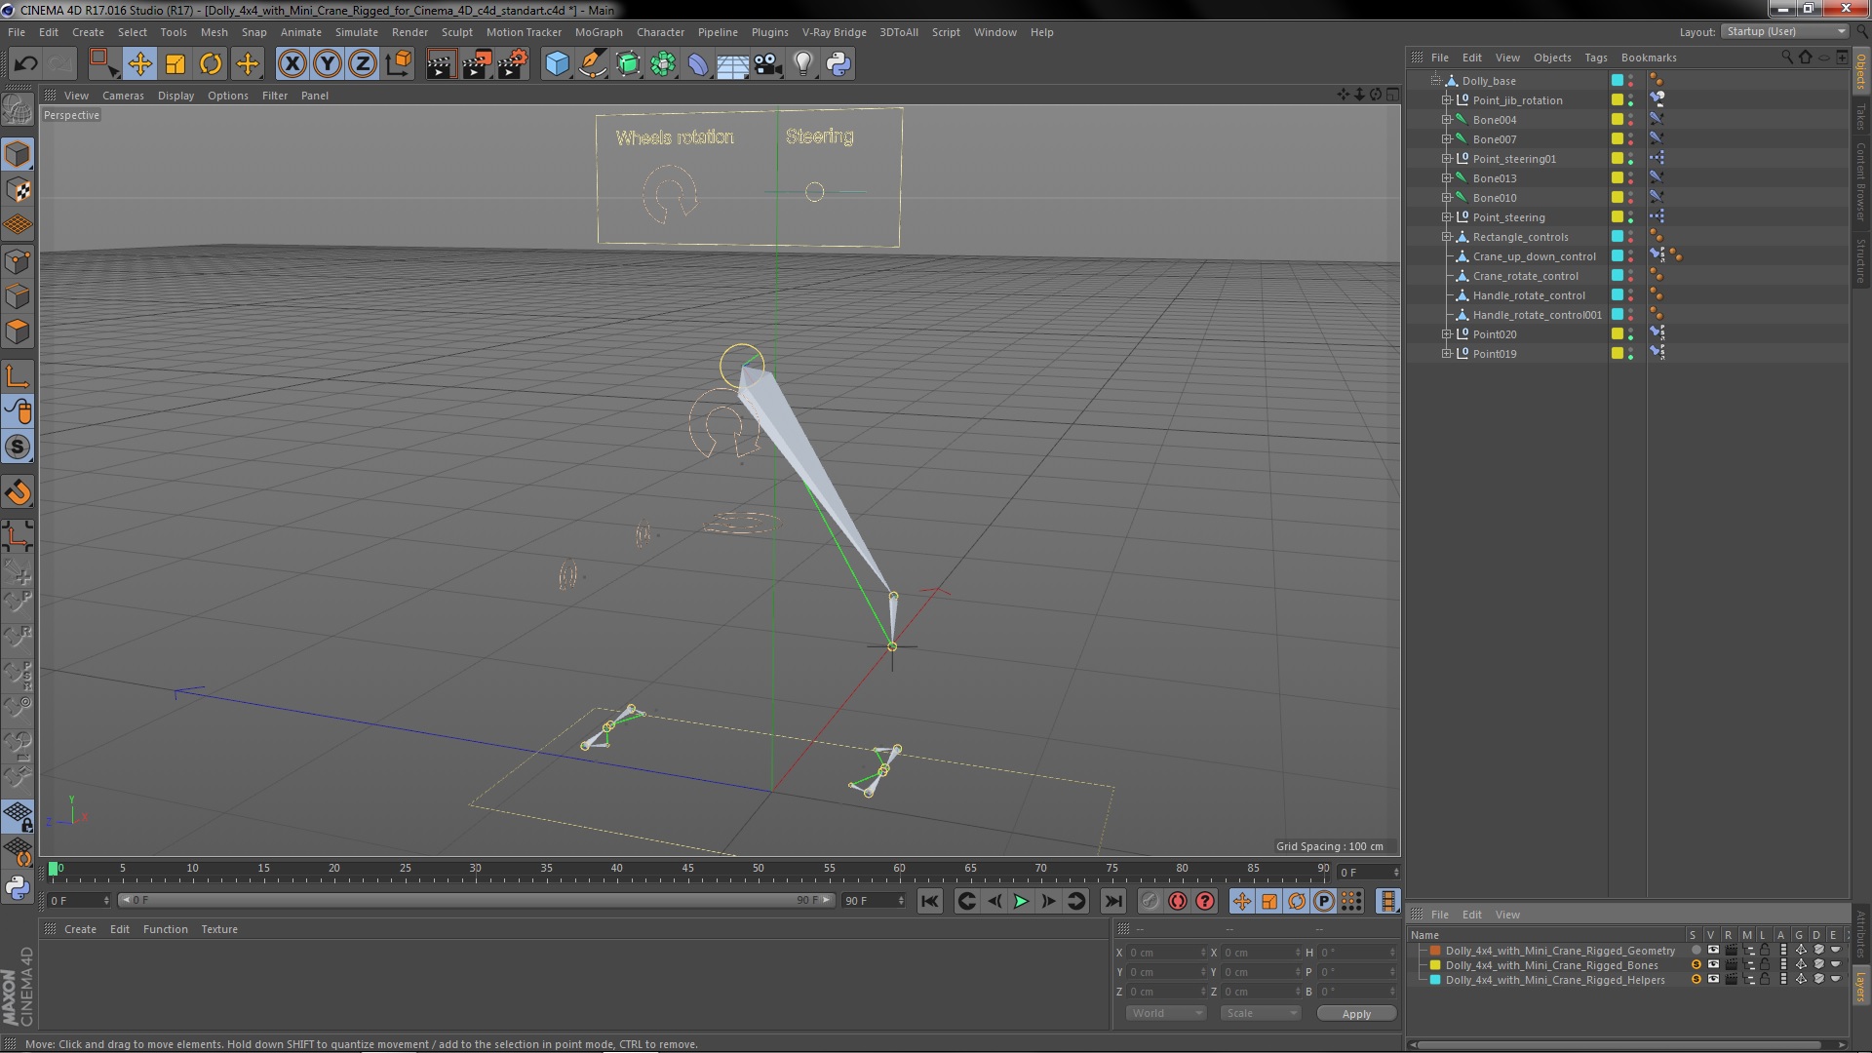Toggle X-axis lock icon
The height and width of the screenshot is (1053, 1872).
(292, 64)
